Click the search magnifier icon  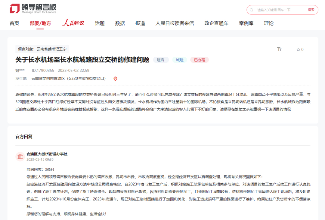coord(251,10)
